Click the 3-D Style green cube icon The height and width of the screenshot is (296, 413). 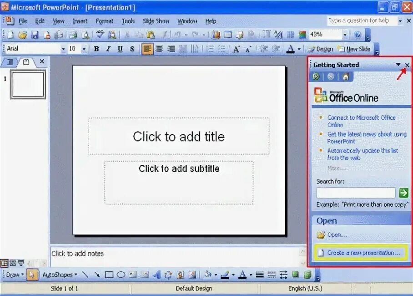pos(307,275)
